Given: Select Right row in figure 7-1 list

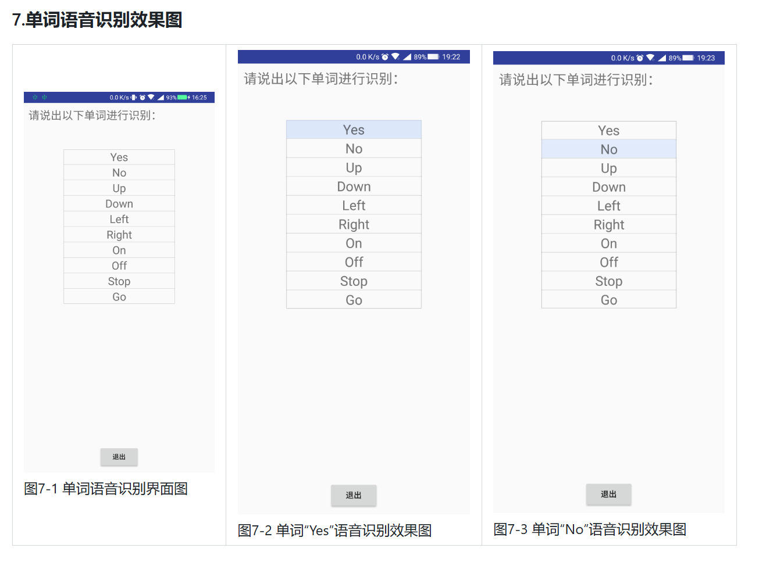Looking at the screenshot, I should [119, 235].
